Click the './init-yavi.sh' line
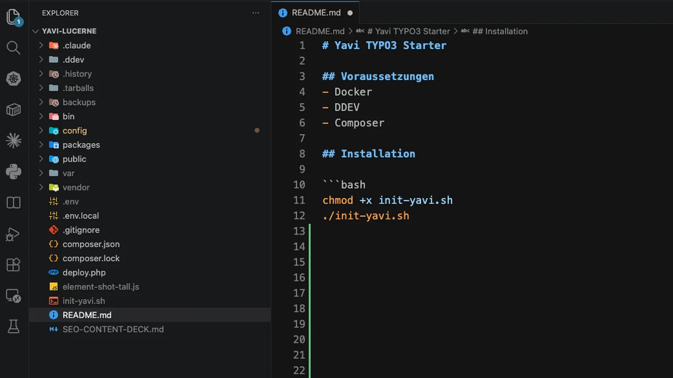The height and width of the screenshot is (378, 673). pyautogui.click(x=366, y=216)
